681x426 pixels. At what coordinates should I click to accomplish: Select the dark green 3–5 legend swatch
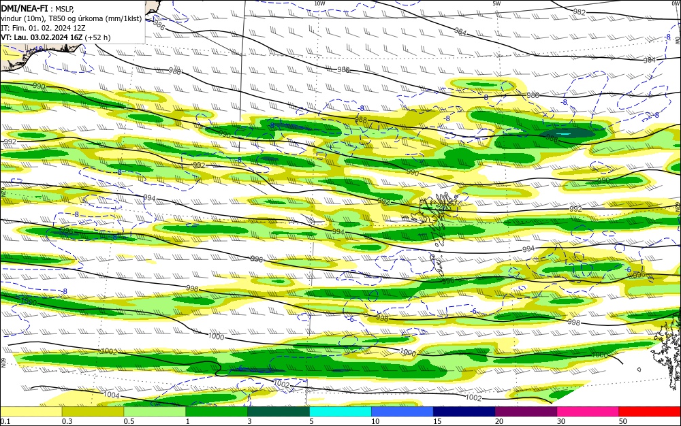[x=279, y=412]
